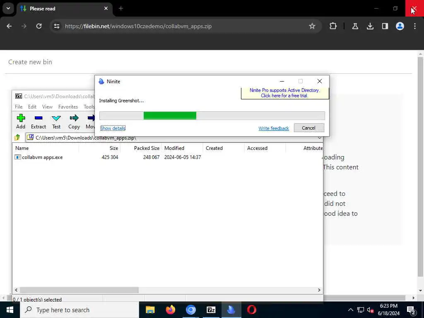The height and width of the screenshot is (318, 424).
Task: Click the Write feedback link
Action: 274,128
